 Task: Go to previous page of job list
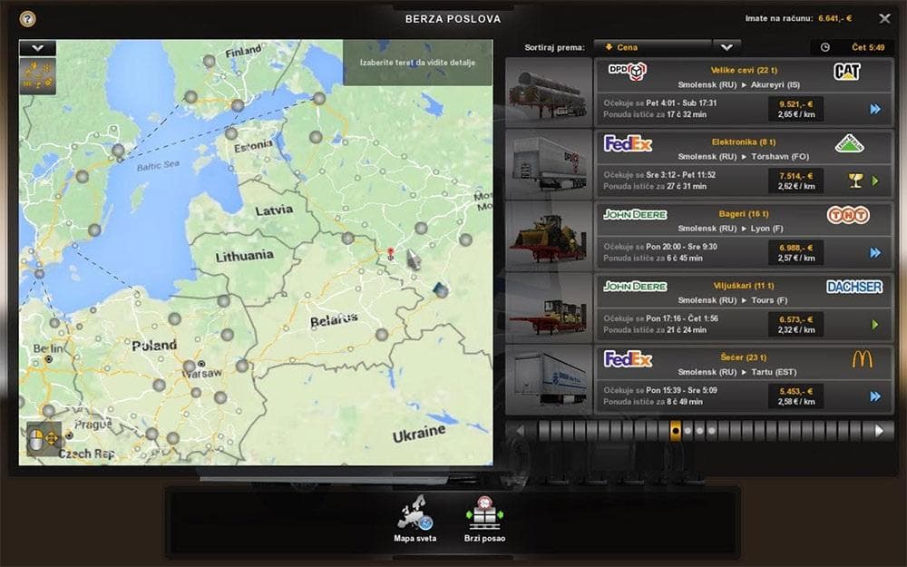point(520,430)
